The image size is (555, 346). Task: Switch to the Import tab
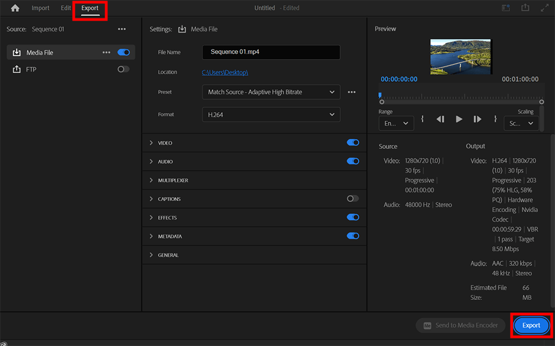coord(40,8)
